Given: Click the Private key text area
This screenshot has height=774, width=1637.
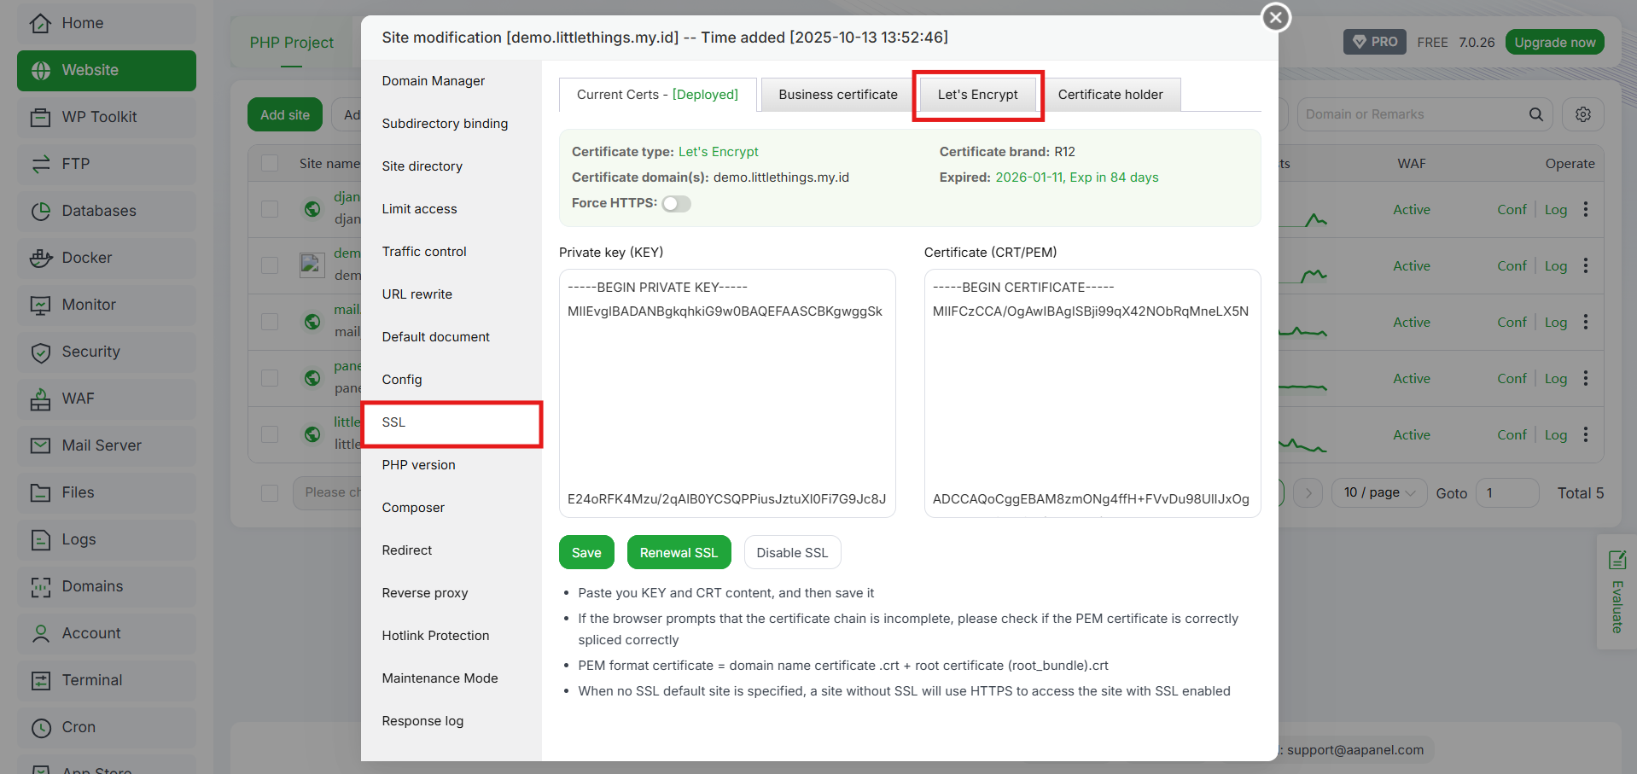Looking at the screenshot, I should click(727, 393).
